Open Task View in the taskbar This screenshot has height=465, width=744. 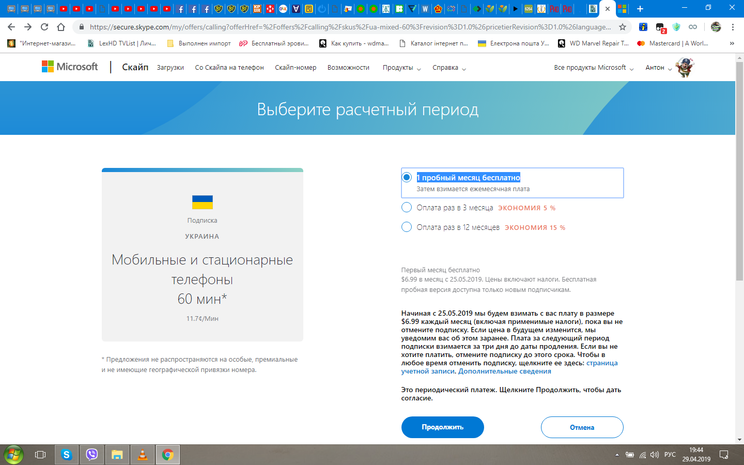click(x=40, y=455)
